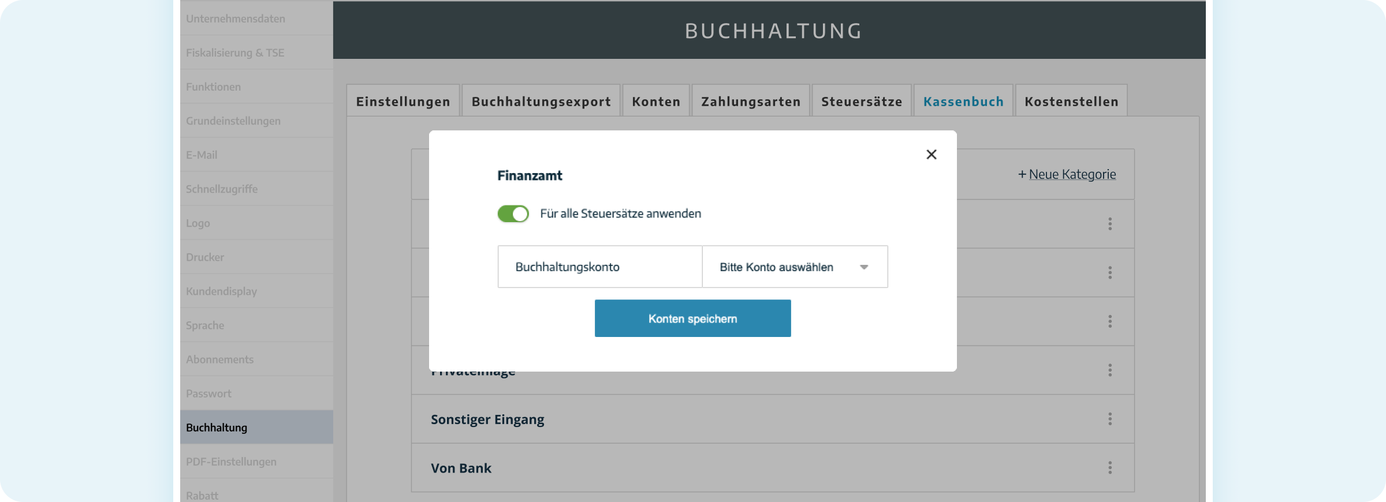Go to the Steuersätze tab
1386x502 pixels.
click(861, 102)
